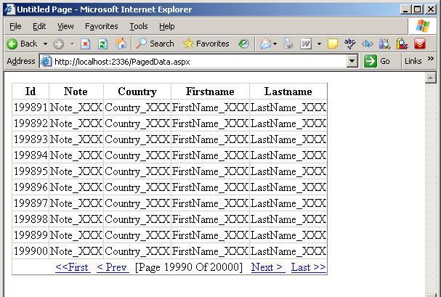
Task: Expand the Links toolbar chevron
Action: pyautogui.click(x=430, y=59)
